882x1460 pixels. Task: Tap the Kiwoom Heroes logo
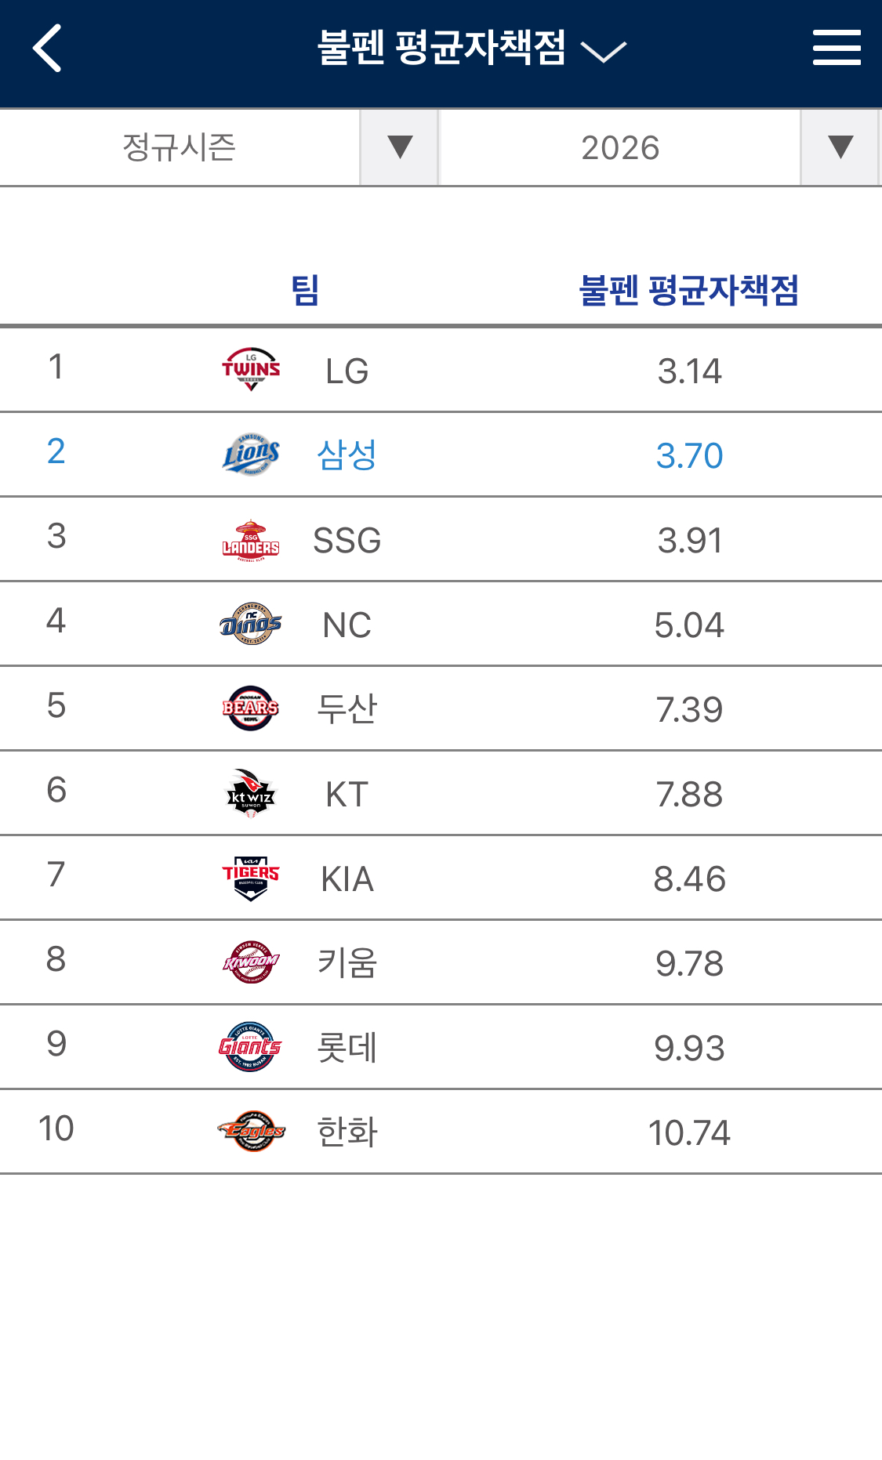251,962
